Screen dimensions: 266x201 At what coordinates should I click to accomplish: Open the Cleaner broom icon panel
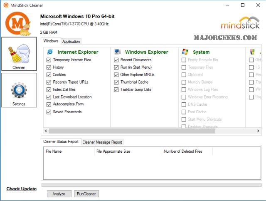click(x=19, y=54)
